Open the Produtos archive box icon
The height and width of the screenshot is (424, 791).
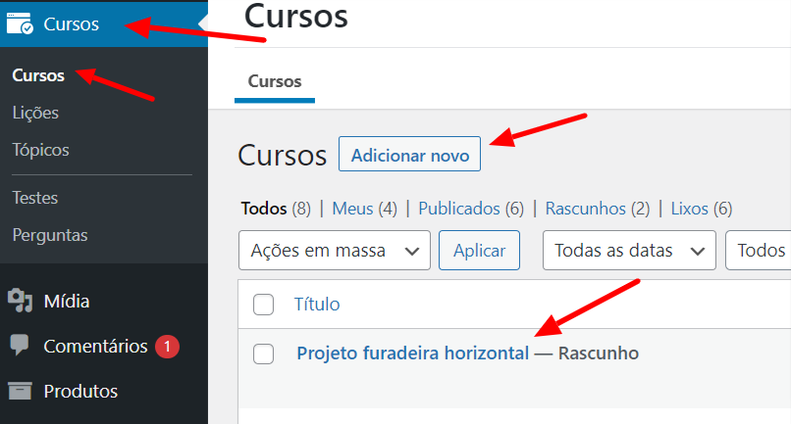pos(21,391)
